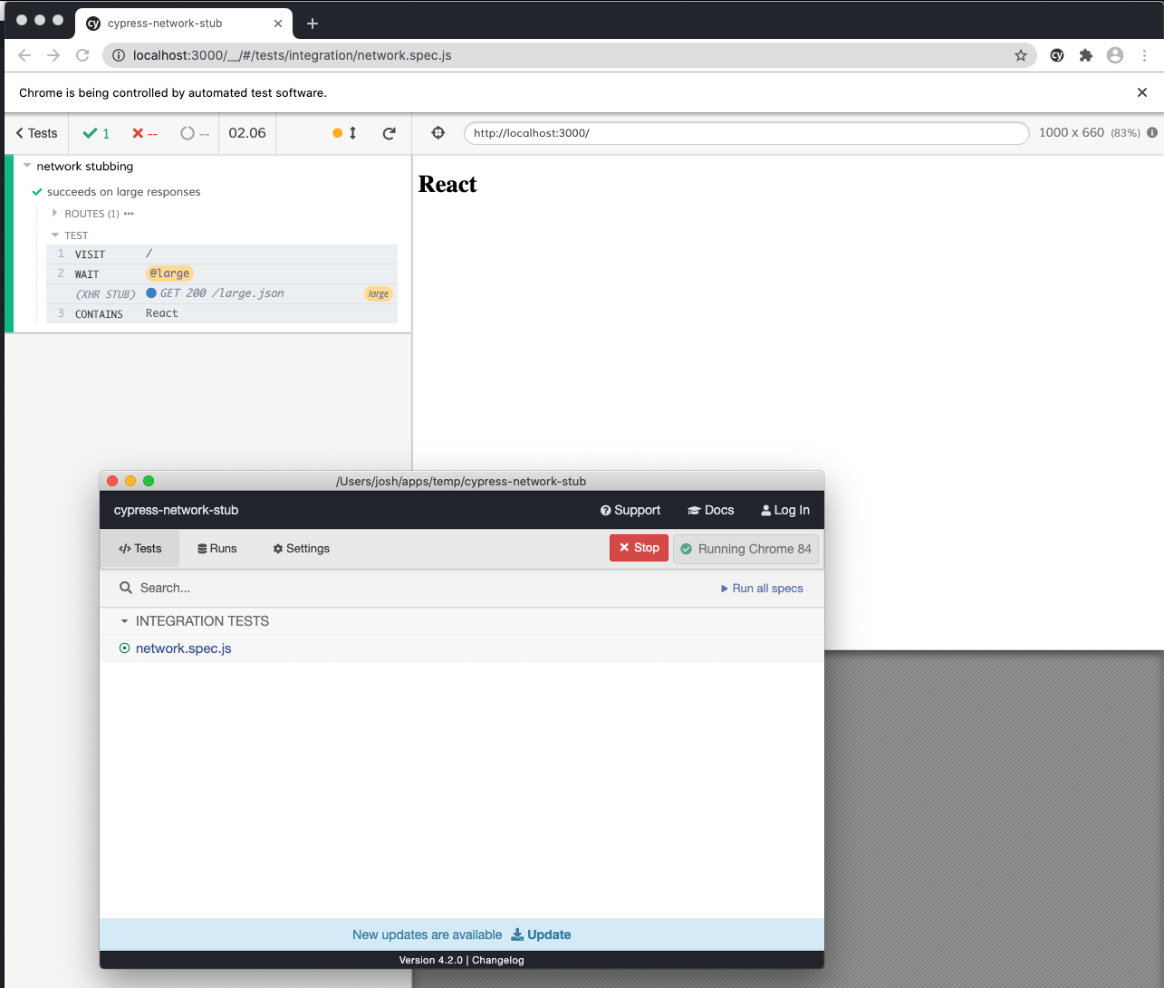Click the Chrome address bar
This screenshot has width=1164, height=988.
pos(569,55)
